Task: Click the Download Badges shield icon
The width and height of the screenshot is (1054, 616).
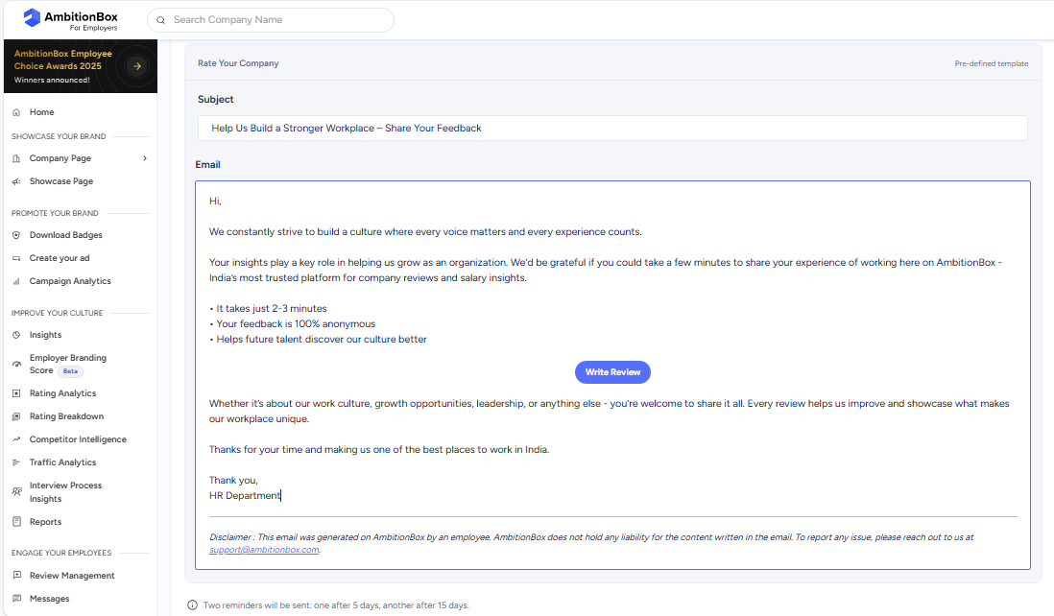Action: tap(16, 235)
